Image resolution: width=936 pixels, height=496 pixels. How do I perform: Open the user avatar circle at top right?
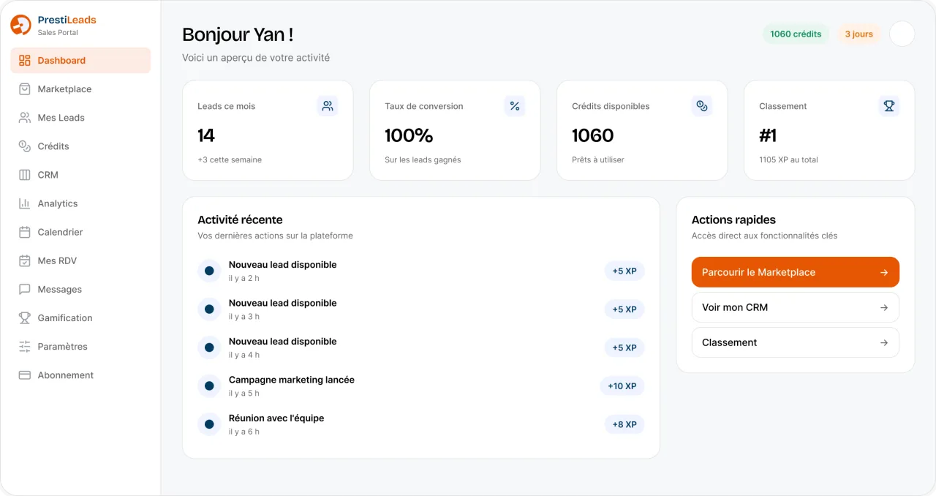[902, 34]
